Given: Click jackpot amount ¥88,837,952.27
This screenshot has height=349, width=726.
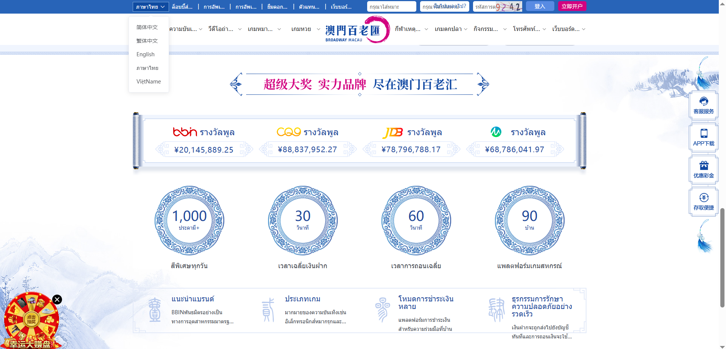Looking at the screenshot, I should pyautogui.click(x=307, y=150).
